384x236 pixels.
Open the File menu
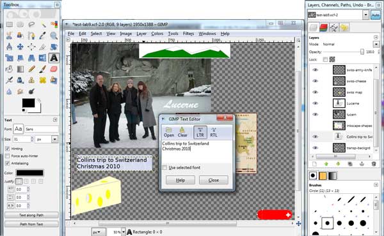71,34
